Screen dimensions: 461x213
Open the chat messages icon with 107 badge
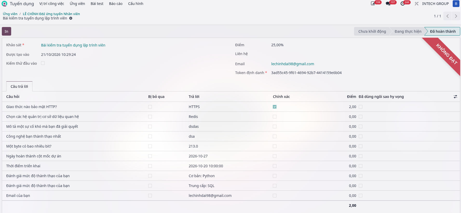pyautogui.click(x=388, y=4)
